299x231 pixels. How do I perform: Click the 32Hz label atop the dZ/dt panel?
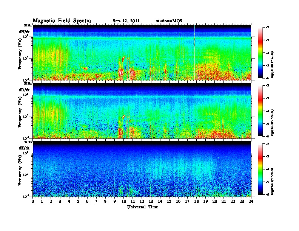tap(28, 142)
